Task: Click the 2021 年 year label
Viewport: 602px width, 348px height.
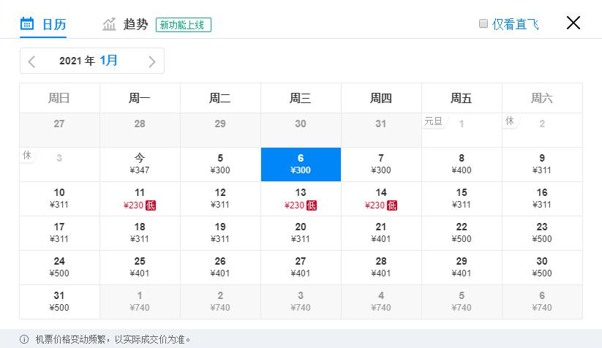Action: (x=77, y=61)
